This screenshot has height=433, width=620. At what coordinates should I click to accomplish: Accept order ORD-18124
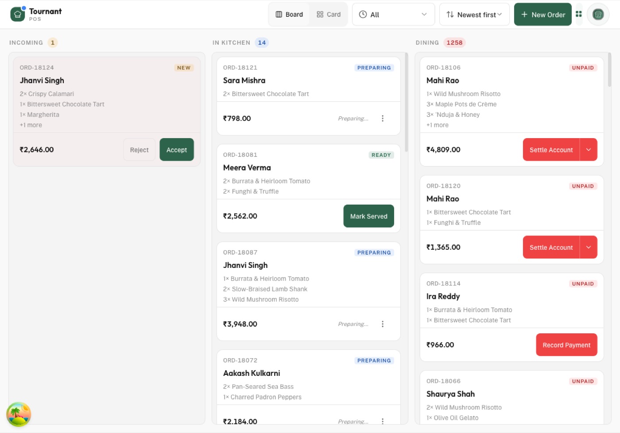point(177,150)
